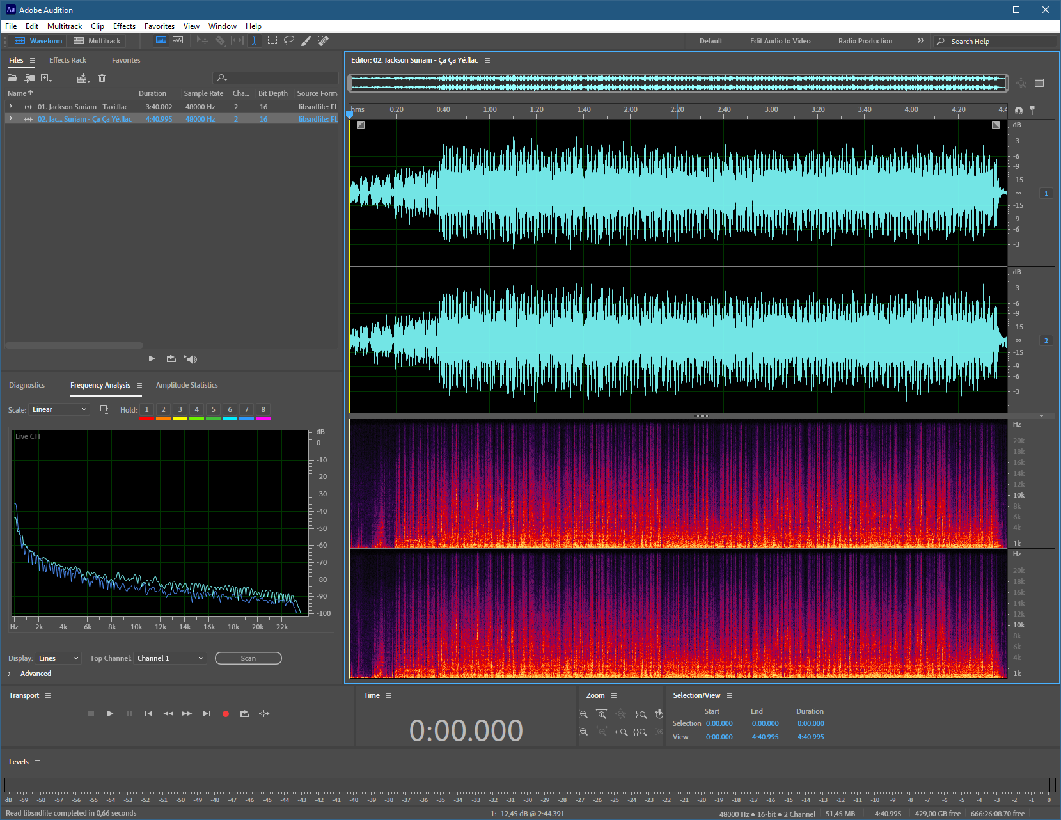Screen dimensions: 1061x820
Task: Click the headphones icon next to the timeline ruler
Action: click(x=1019, y=111)
